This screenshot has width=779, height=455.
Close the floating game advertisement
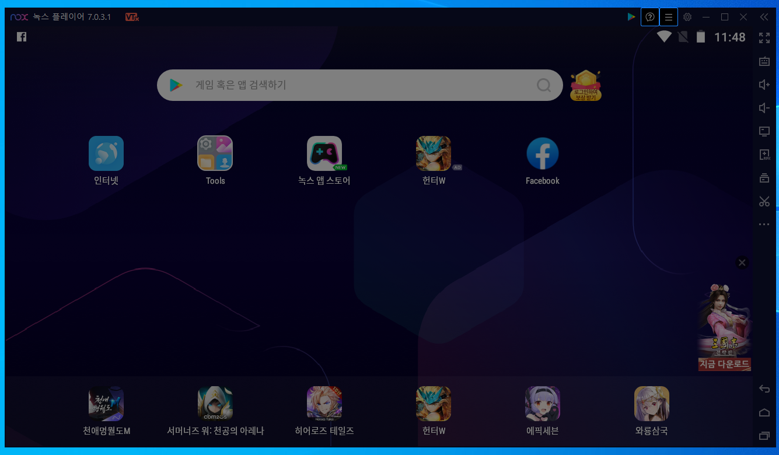pos(742,262)
